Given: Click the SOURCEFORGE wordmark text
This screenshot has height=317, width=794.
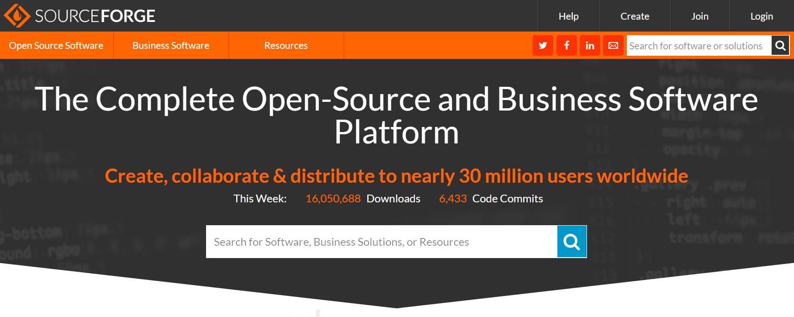Looking at the screenshot, I should (95, 16).
